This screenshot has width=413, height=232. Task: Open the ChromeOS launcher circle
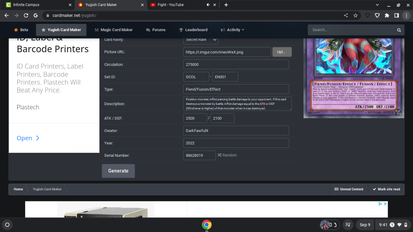tap(7, 225)
